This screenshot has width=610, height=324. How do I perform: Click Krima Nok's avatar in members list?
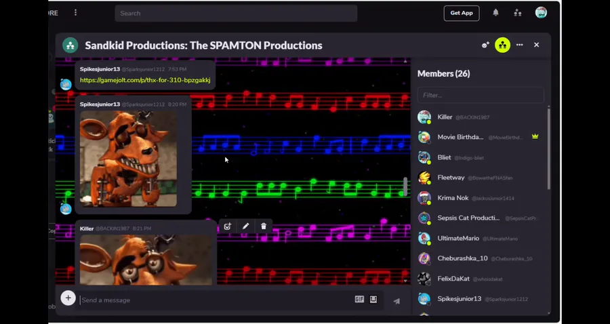click(424, 198)
